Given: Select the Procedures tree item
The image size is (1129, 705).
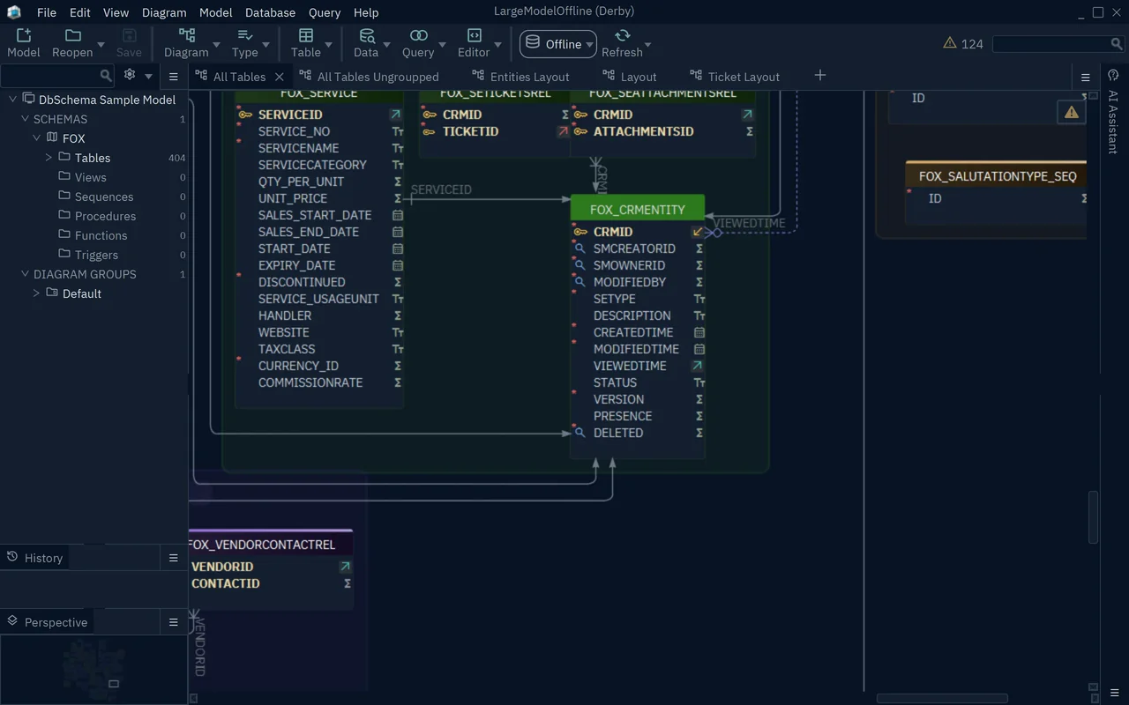Looking at the screenshot, I should click(105, 216).
